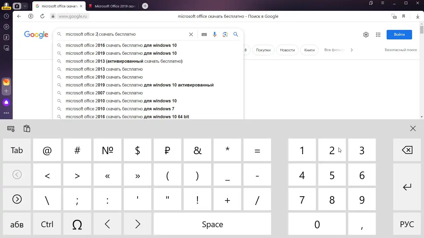Tap the backspace key on touch keyboard

point(407,150)
